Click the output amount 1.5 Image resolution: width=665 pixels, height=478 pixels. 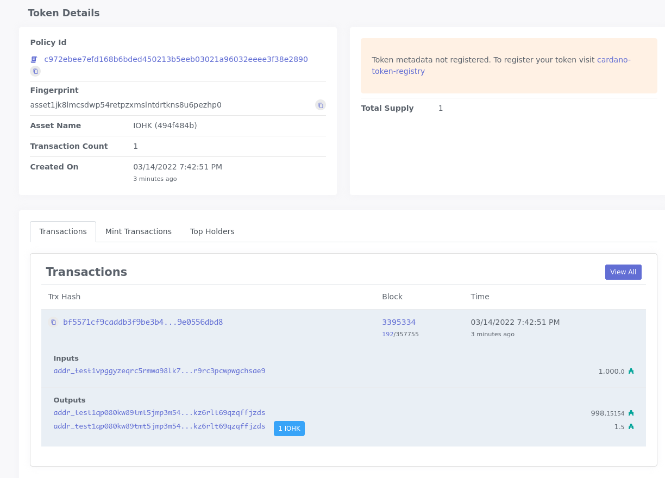click(x=619, y=427)
